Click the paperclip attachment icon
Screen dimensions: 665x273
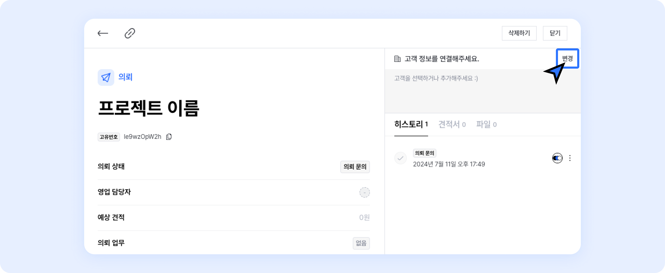130,33
